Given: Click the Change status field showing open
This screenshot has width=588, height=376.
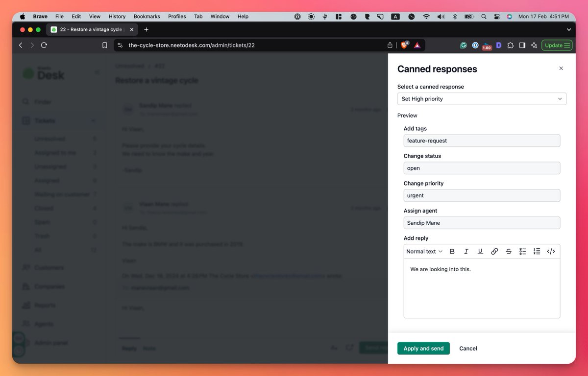Looking at the screenshot, I should 482,168.
